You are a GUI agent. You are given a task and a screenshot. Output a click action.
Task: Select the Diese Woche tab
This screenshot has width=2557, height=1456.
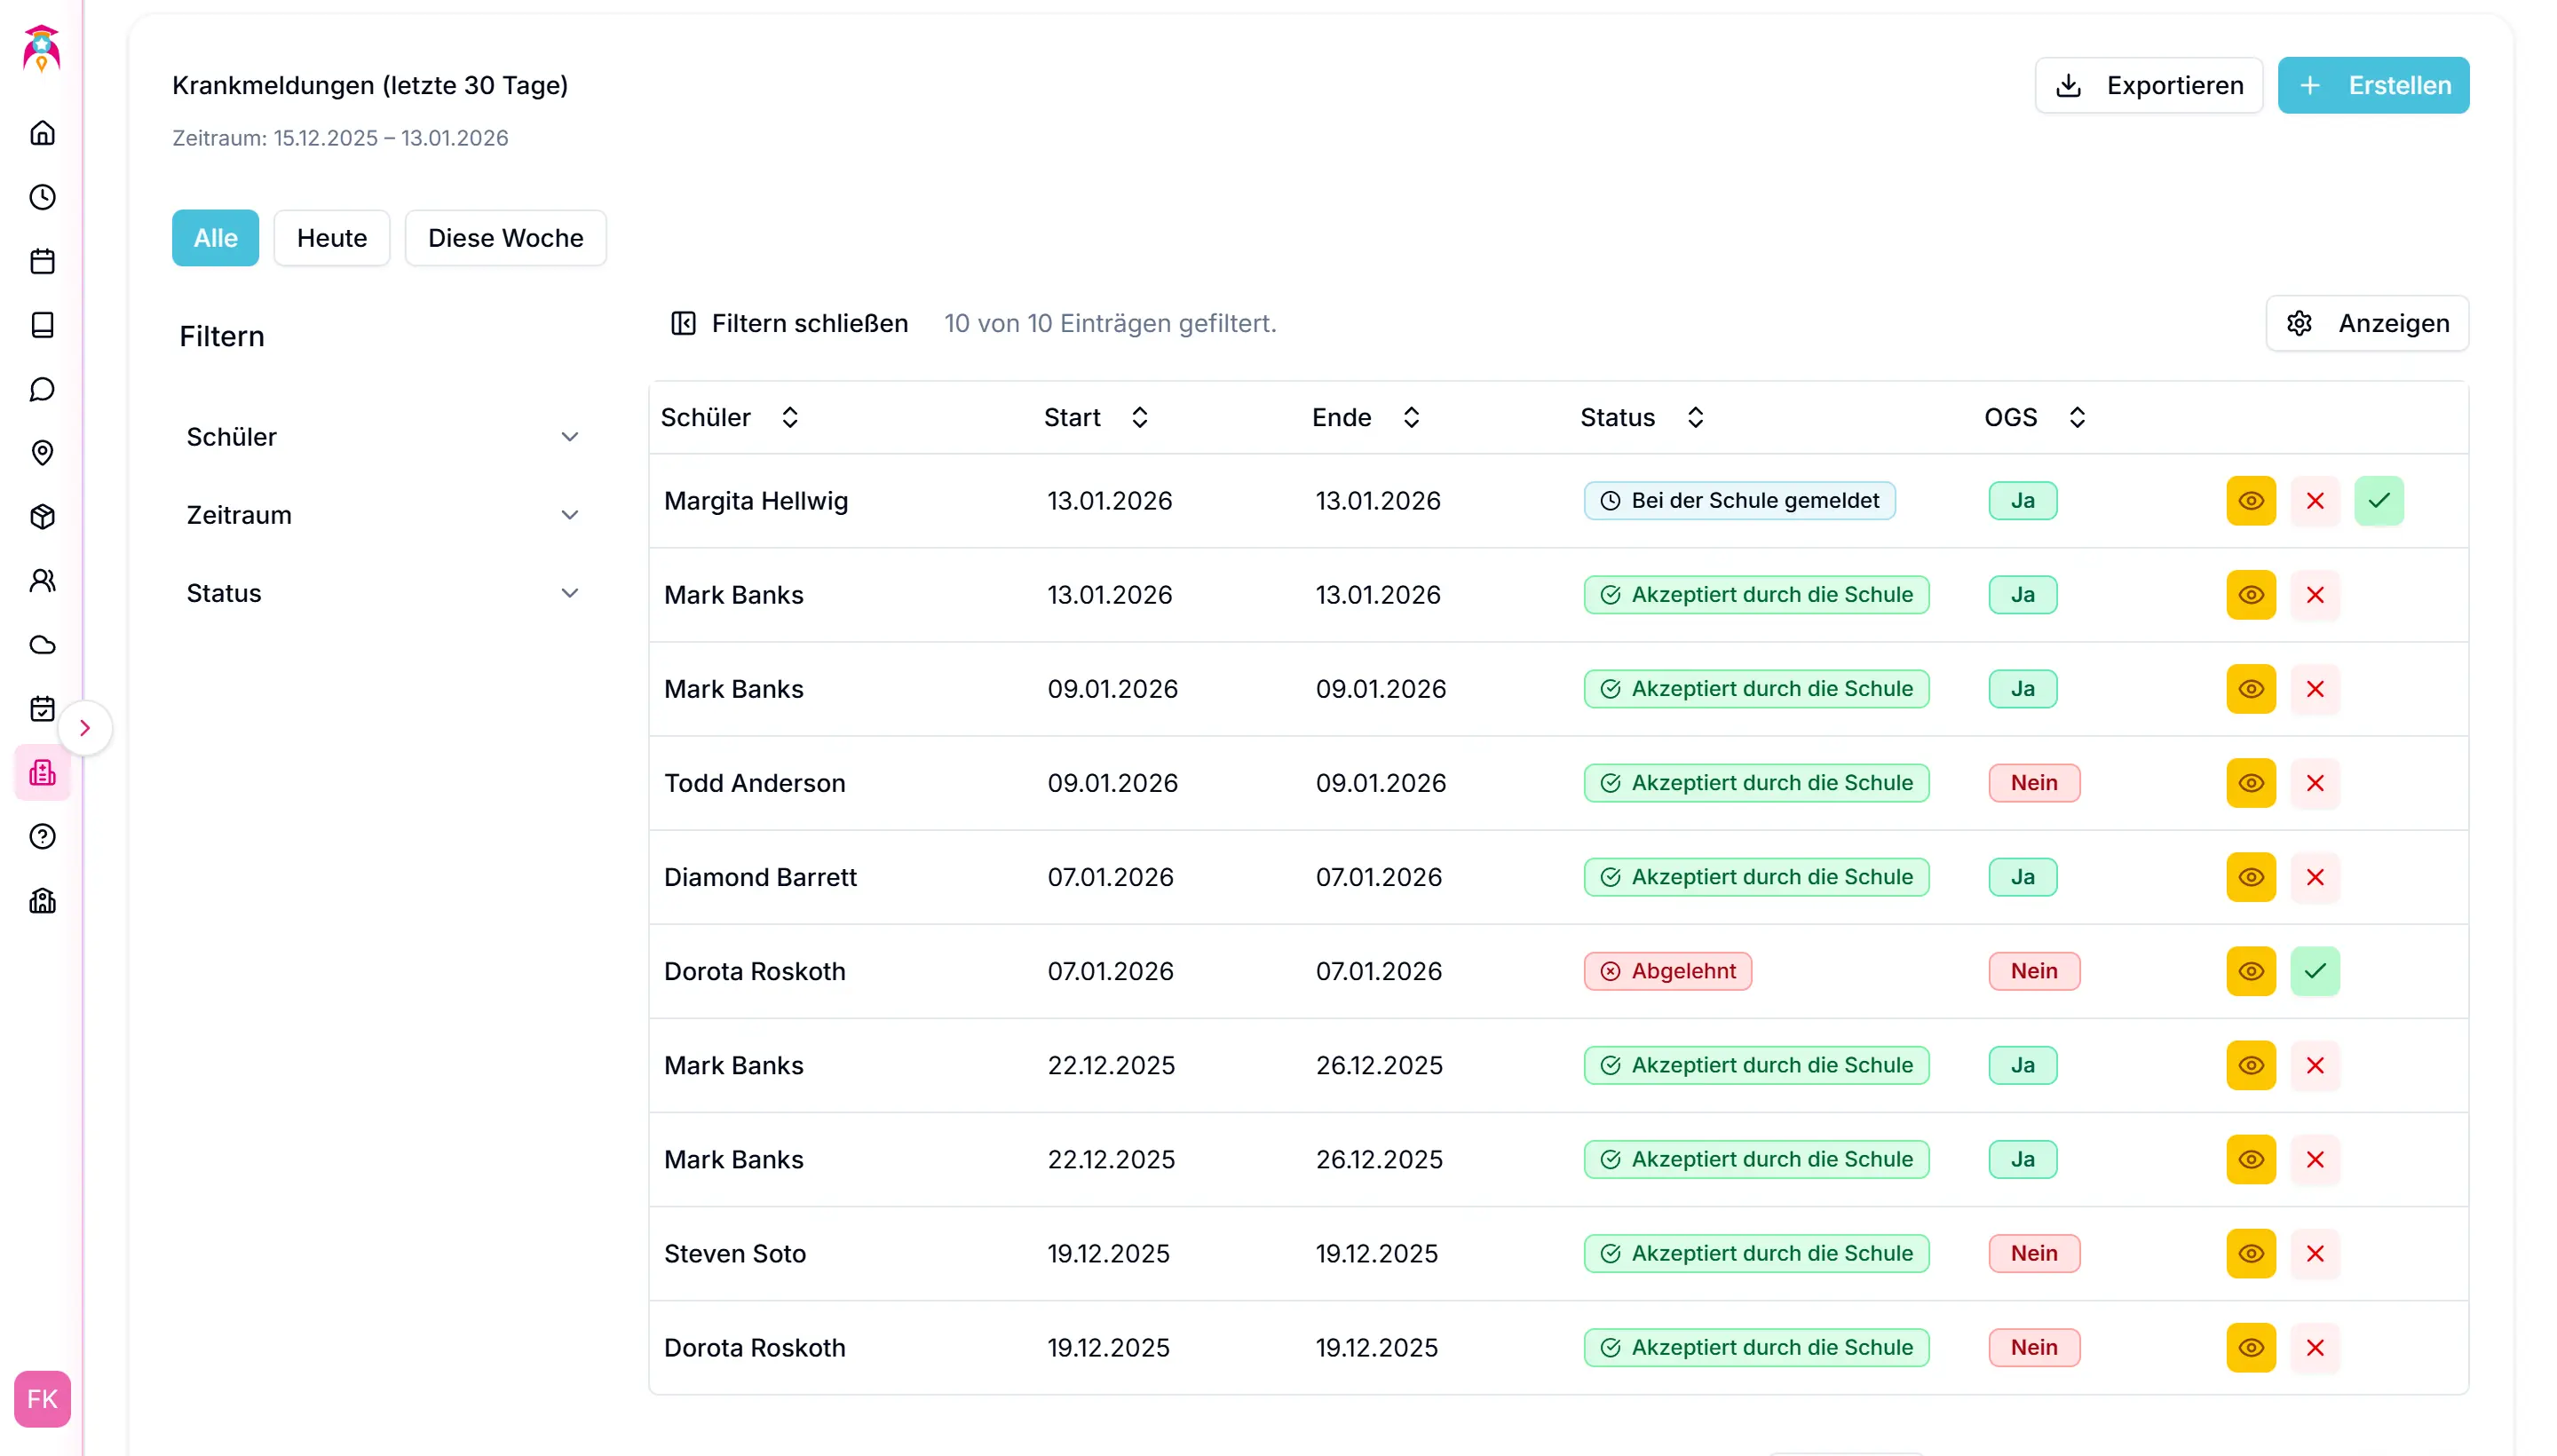pos(505,238)
